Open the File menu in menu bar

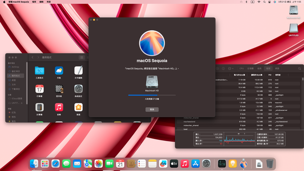click(x=34, y=2)
